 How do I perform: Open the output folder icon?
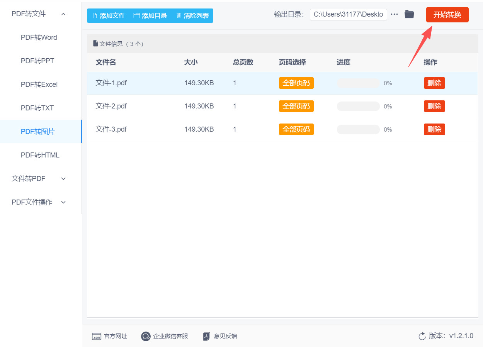409,14
